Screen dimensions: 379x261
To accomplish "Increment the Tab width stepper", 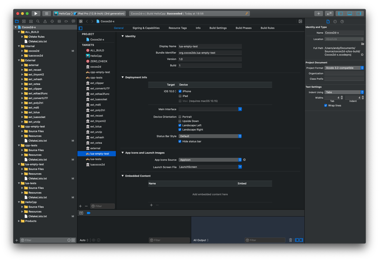I will (x=342, y=97).
